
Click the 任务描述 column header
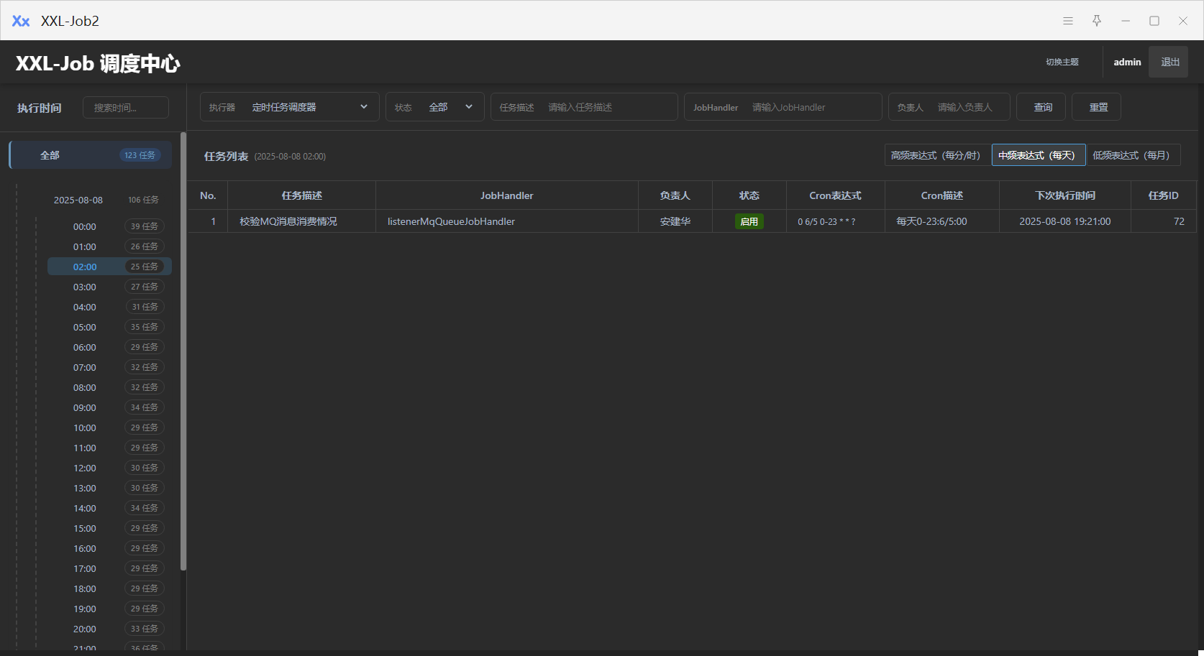(302, 195)
